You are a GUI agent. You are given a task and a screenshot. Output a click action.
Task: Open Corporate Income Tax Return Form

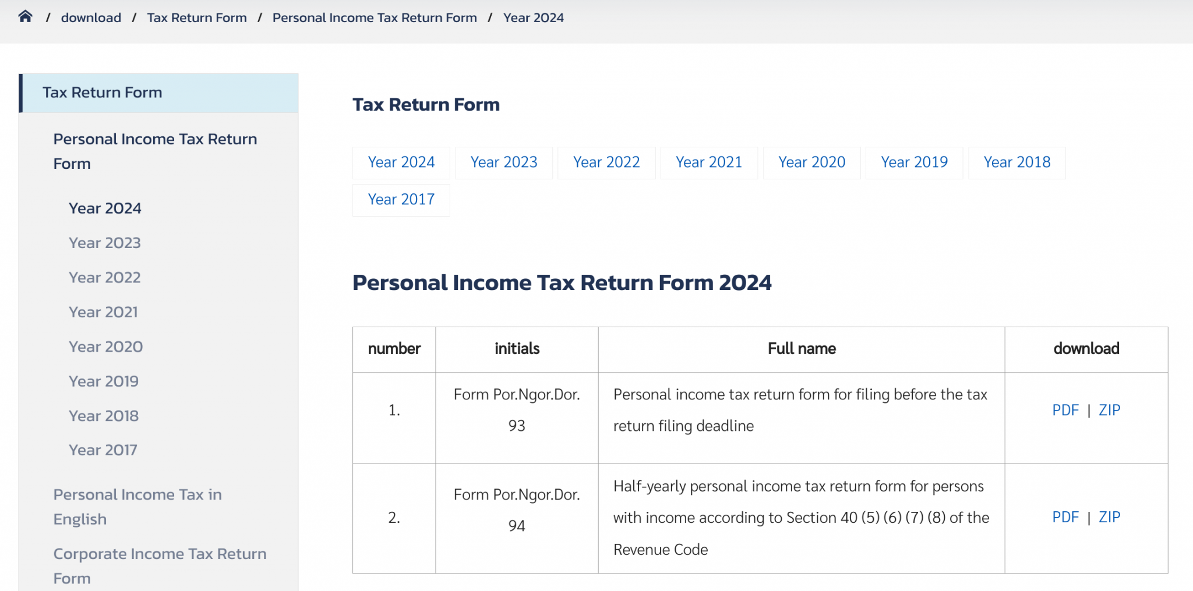click(x=160, y=566)
